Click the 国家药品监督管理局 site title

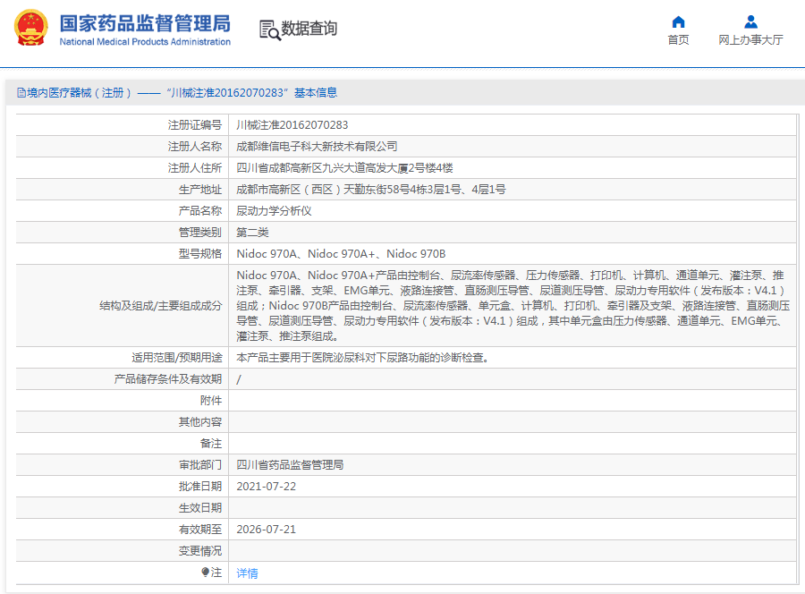[x=145, y=22]
